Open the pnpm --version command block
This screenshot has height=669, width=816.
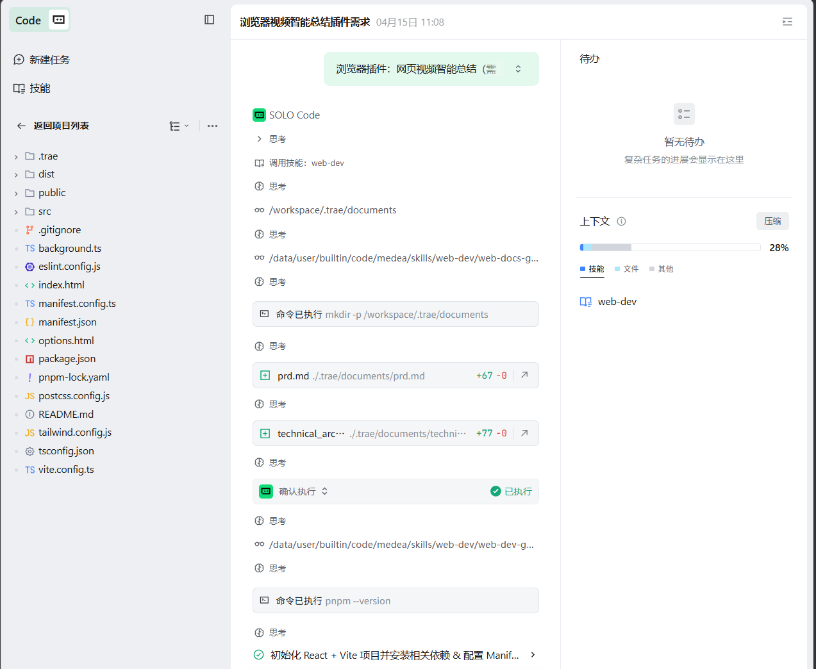coord(396,600)
